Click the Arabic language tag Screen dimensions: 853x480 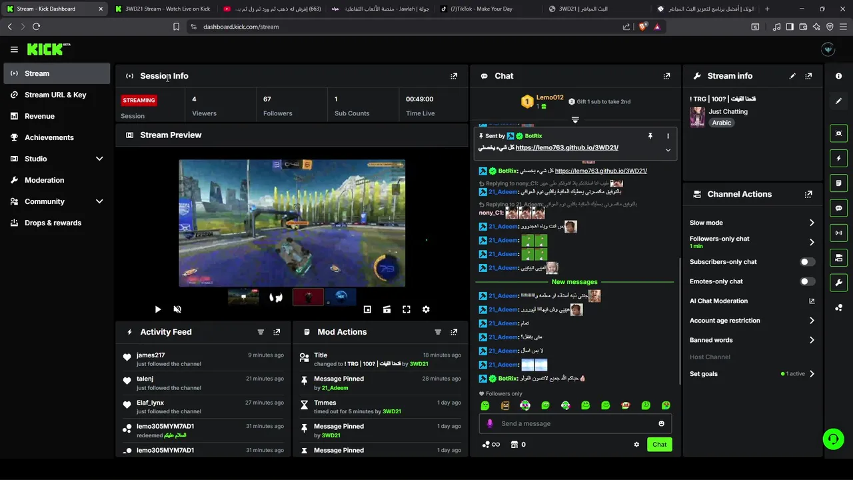722,123
